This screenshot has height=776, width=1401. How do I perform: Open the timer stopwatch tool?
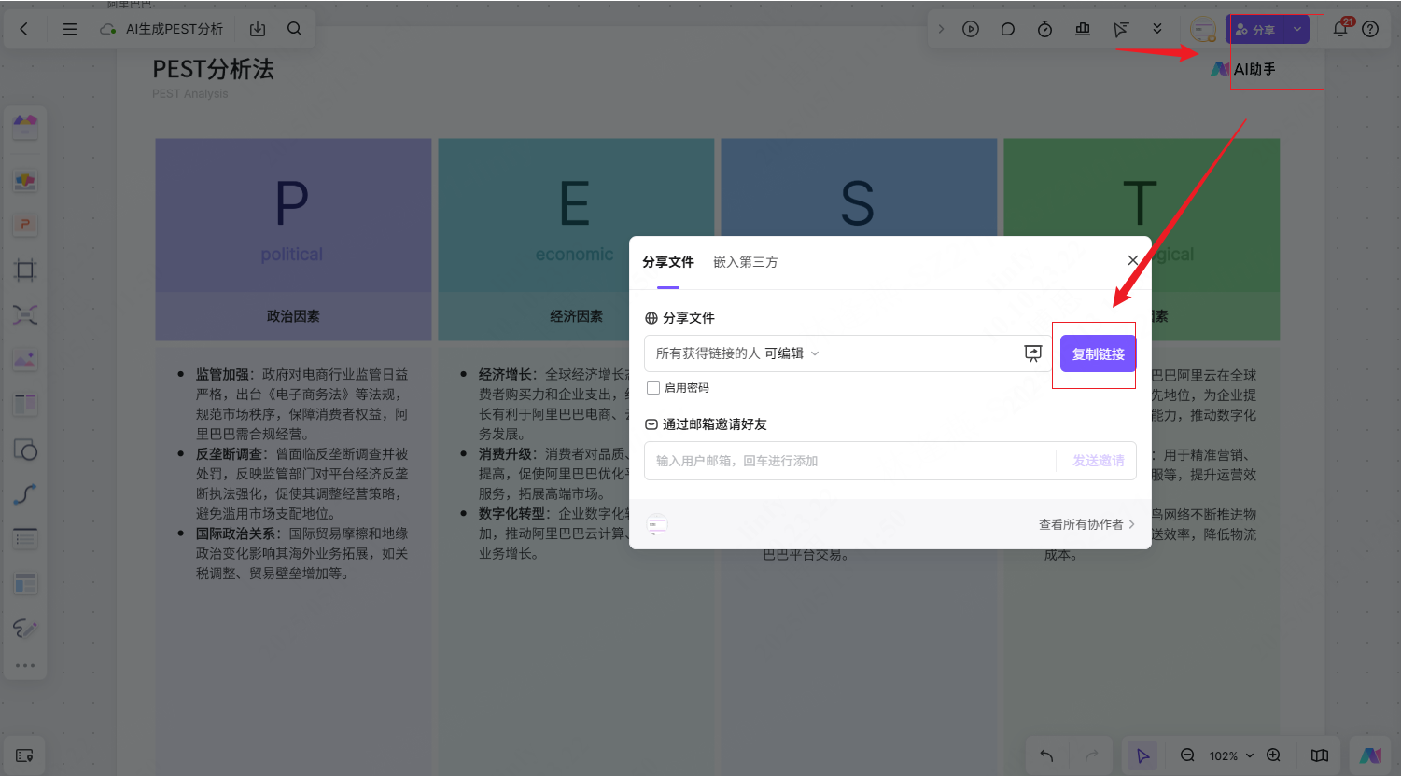tap(1044, 29)
